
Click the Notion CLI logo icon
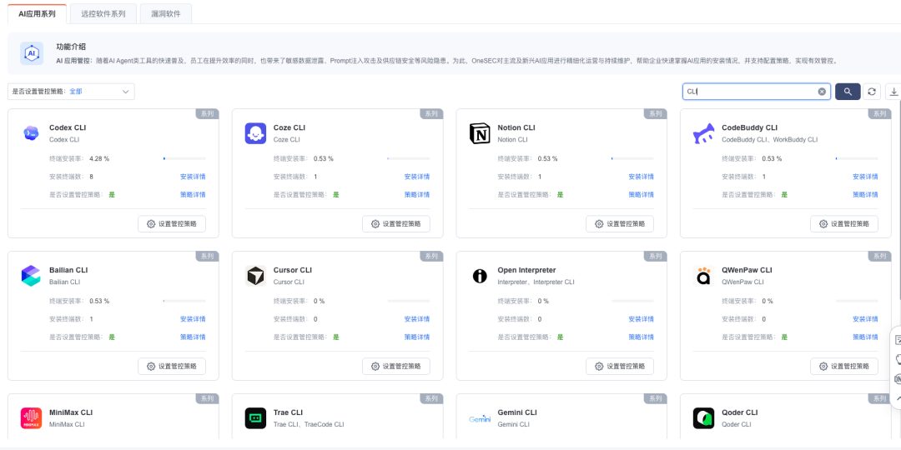tap(480, 133)
